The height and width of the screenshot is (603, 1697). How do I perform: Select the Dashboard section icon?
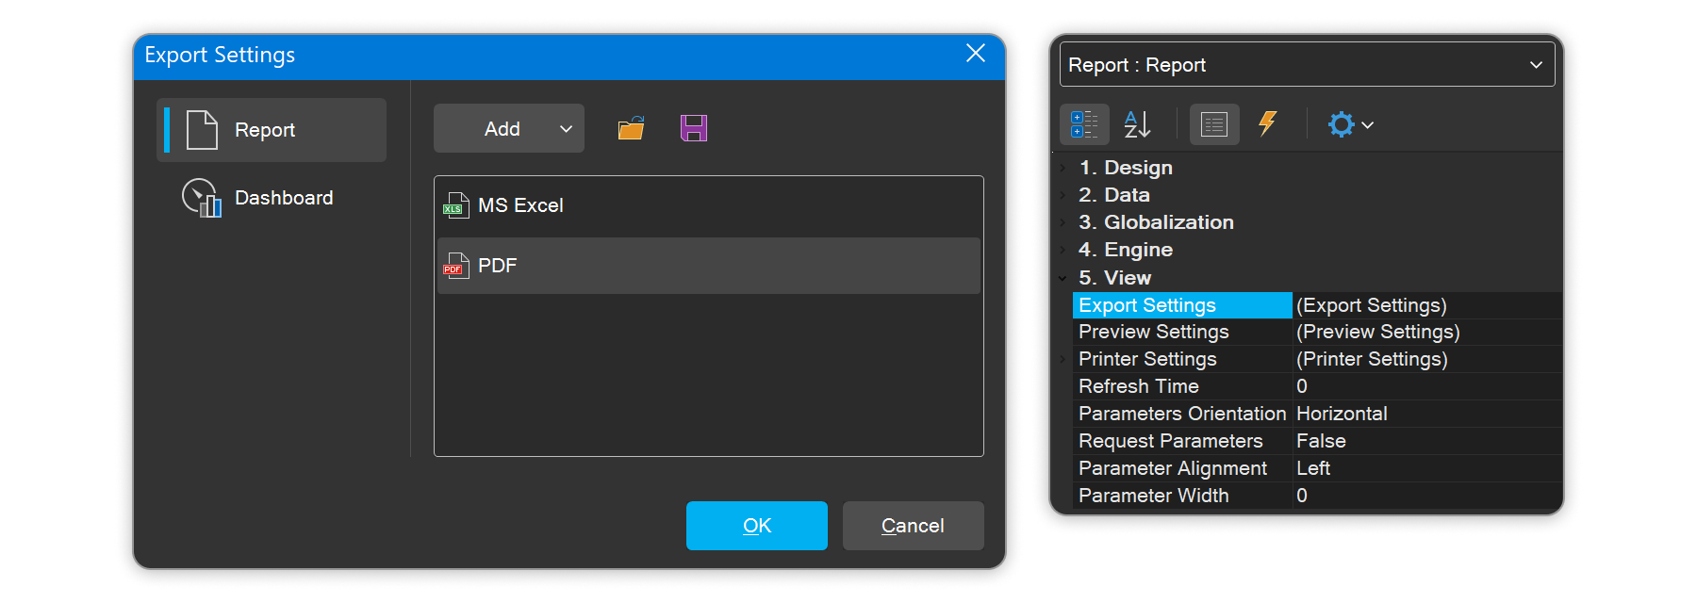202,198
